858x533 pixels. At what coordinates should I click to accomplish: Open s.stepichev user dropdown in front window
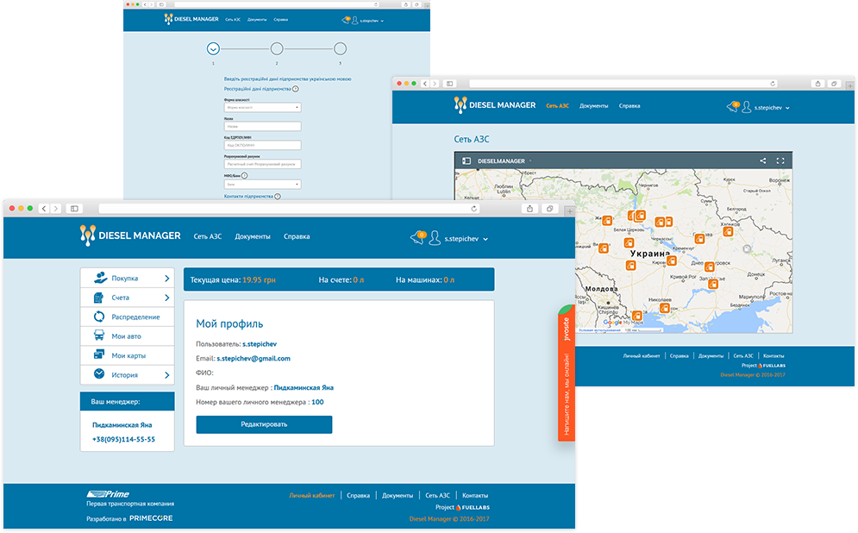[466, 239]
